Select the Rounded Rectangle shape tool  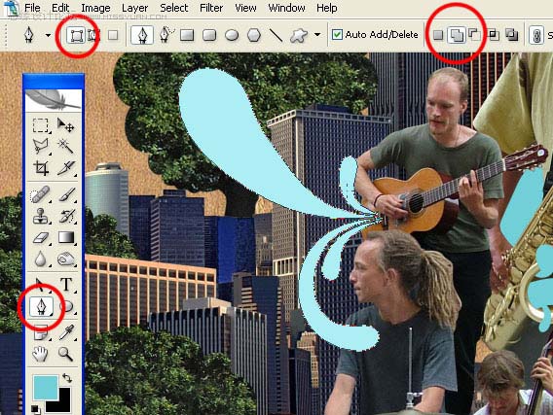pos(209,35)
